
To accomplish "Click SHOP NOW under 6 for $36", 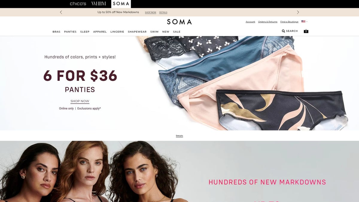I will pos(80,101).
